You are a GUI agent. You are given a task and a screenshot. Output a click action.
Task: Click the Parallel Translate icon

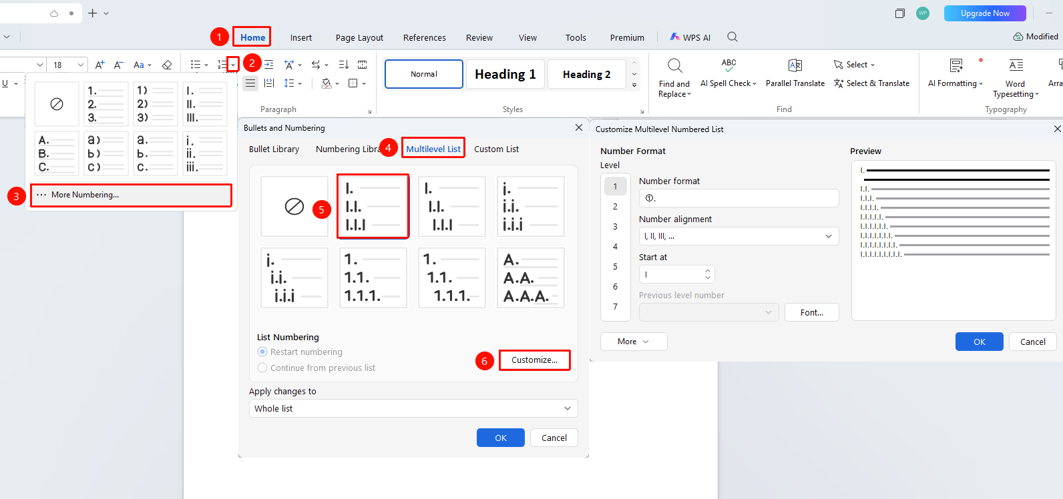(x=795, y=65)
